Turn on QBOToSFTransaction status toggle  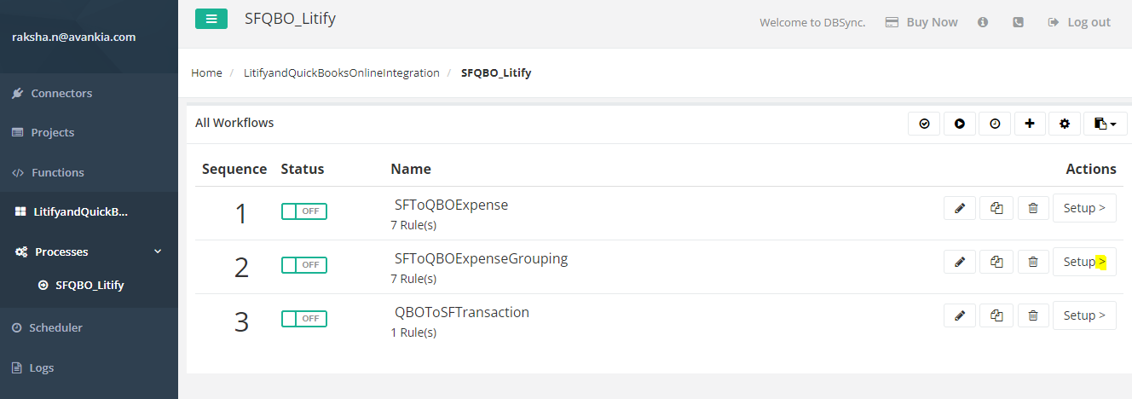coord(303,319)
